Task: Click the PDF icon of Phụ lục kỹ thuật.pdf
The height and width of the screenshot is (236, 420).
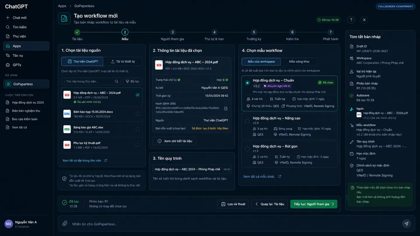Action: 67,145
